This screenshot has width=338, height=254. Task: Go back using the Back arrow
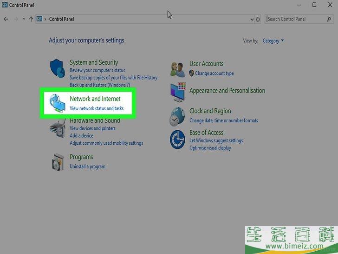tap(6, 19)
